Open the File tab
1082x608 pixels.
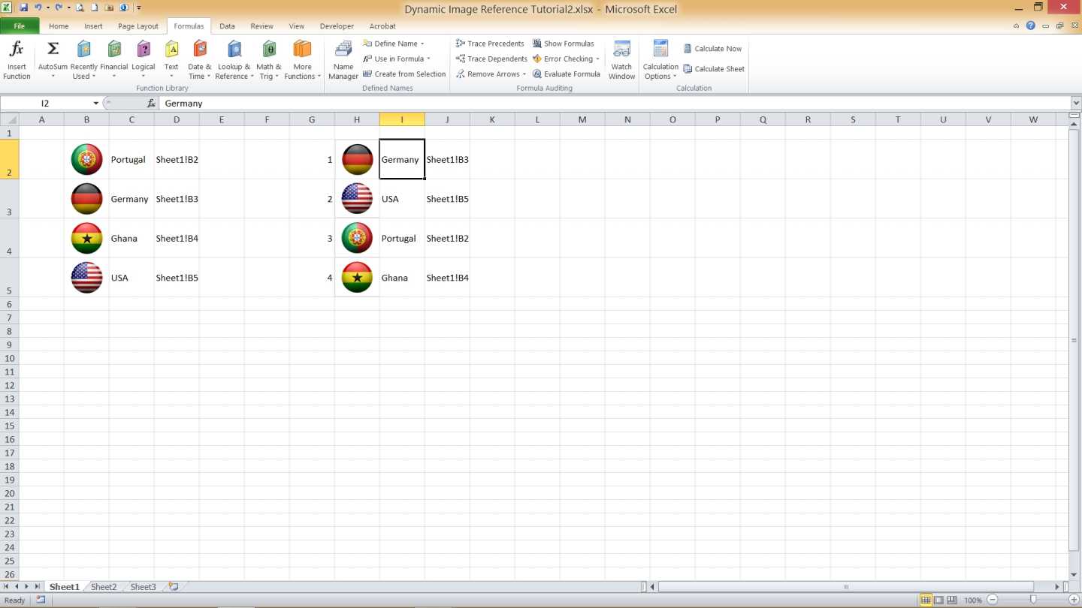point(20,26)
